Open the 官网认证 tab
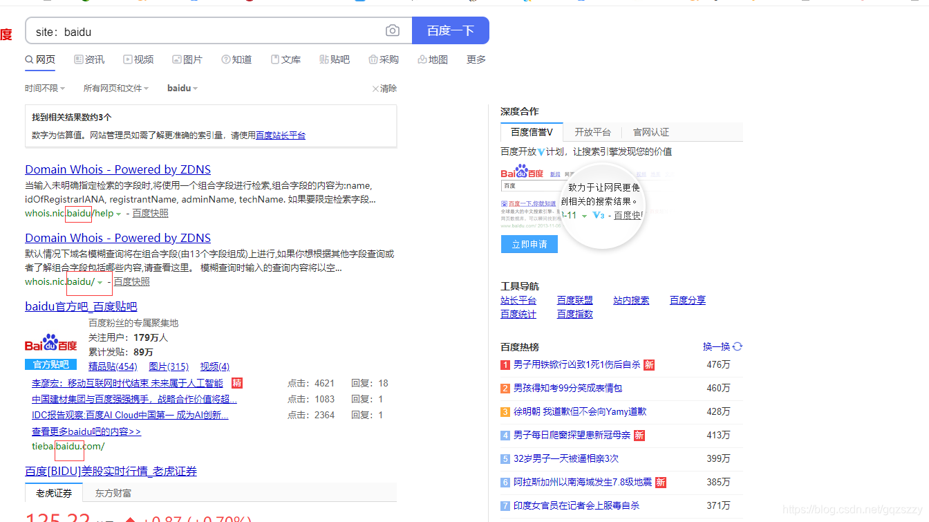The image size is (929, 522). coord(651,132)
